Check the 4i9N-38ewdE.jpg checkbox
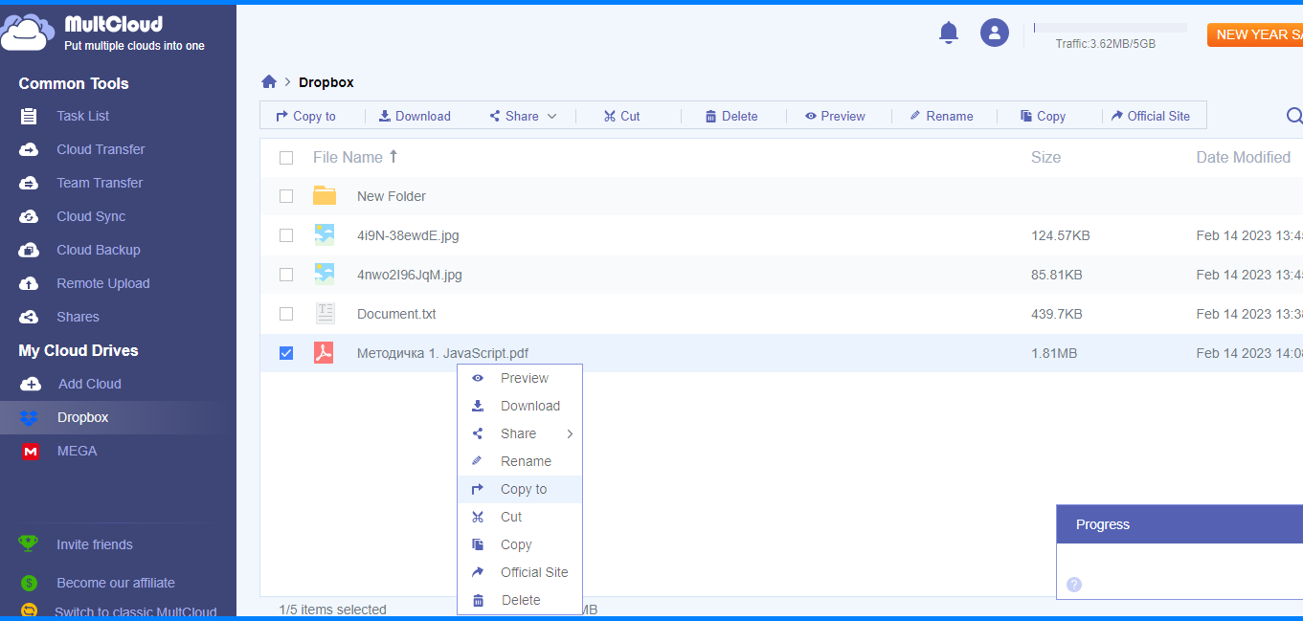 coord(286,235)
